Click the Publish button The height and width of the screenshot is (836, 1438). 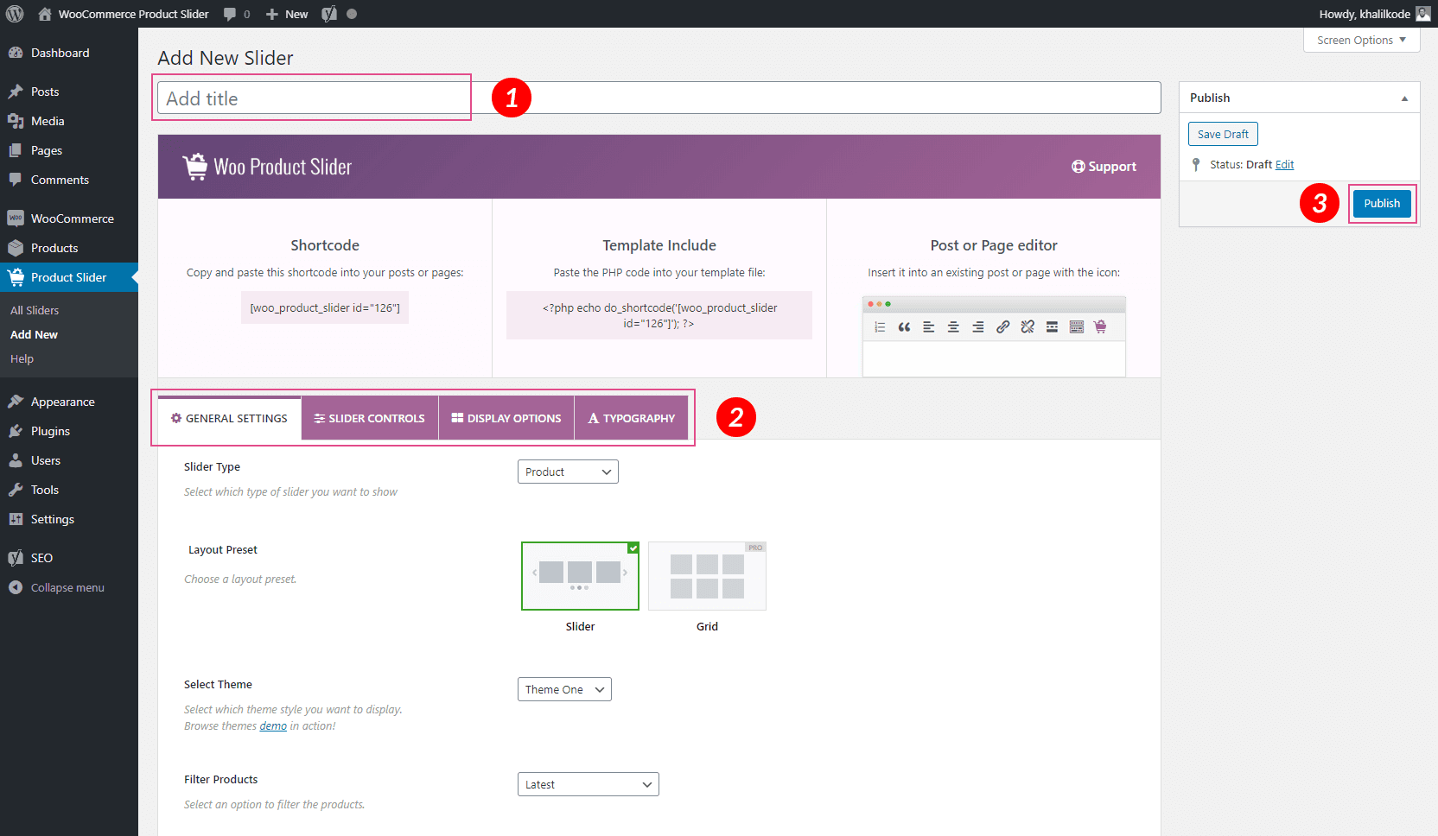tap(1382, 203)
